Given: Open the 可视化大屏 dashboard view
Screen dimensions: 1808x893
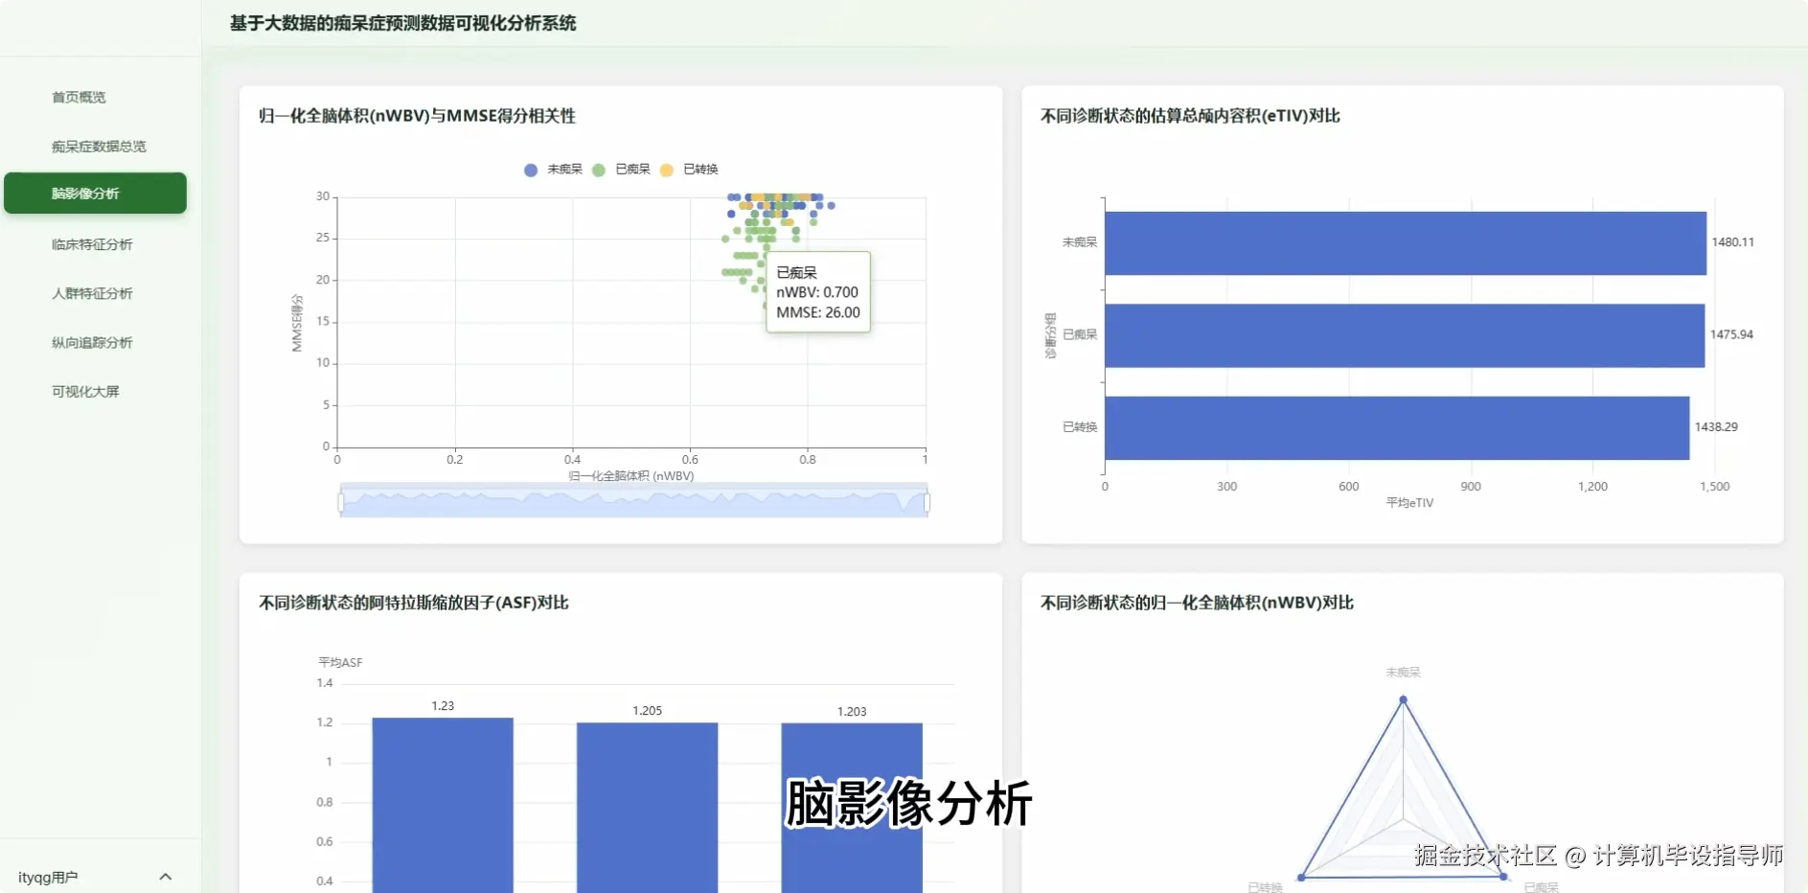Looking at the screenshot, I should [85, 391].
